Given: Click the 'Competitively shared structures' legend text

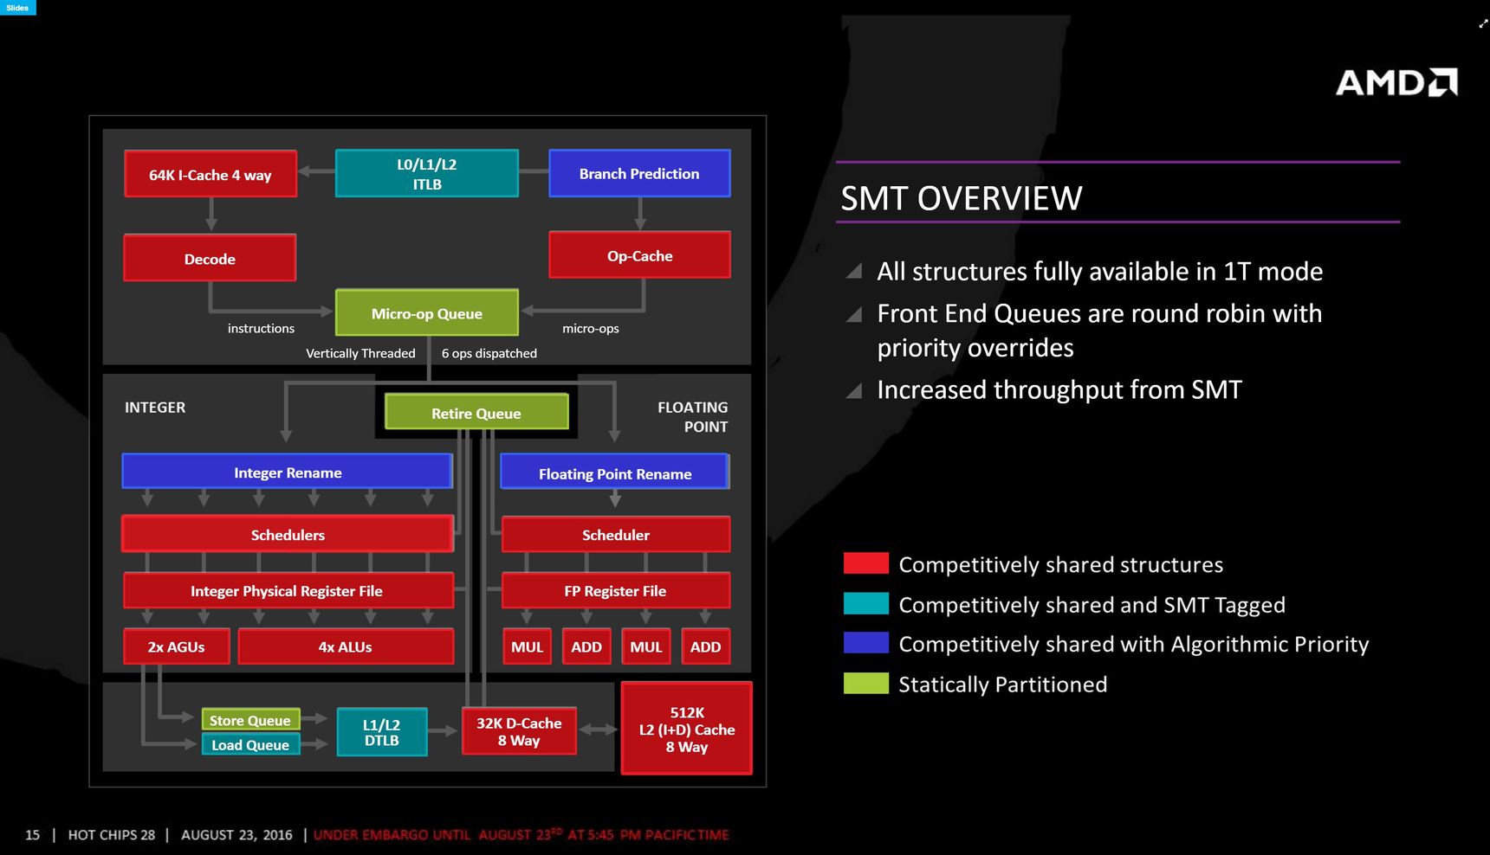Looking at the screenshot, I should click(x=1060, y=564).
